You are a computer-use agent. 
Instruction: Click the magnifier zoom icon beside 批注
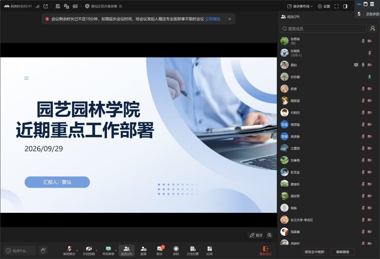pyautogui.click(x=269, y=235)
